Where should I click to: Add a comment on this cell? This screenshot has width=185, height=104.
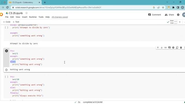169,48
